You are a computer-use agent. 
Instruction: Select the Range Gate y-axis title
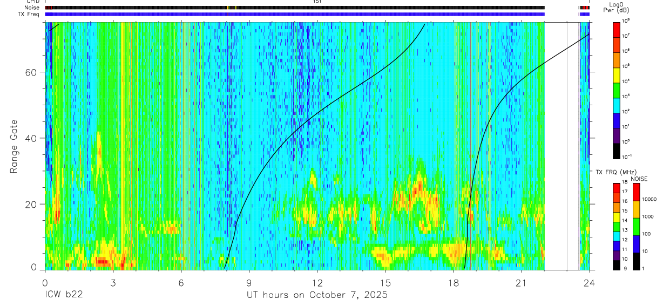pos(14,147)
